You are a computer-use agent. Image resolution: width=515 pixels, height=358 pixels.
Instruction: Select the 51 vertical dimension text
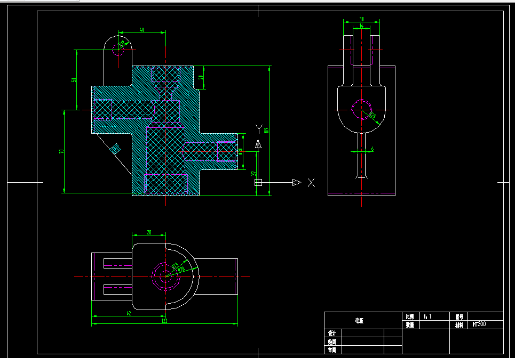pos(74,80)
